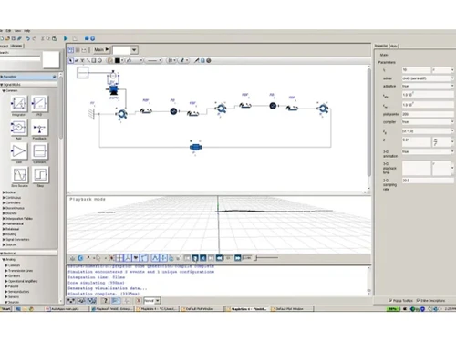This screenshot has width=456, height=342.
Task: Select the Feedback block in the library
Action: 39,127
